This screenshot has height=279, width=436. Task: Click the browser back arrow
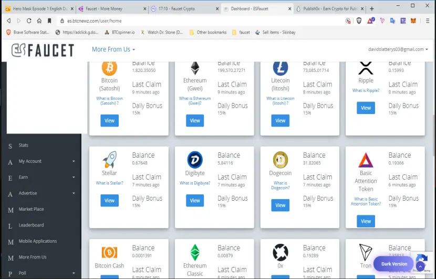[x=9, y=21]
